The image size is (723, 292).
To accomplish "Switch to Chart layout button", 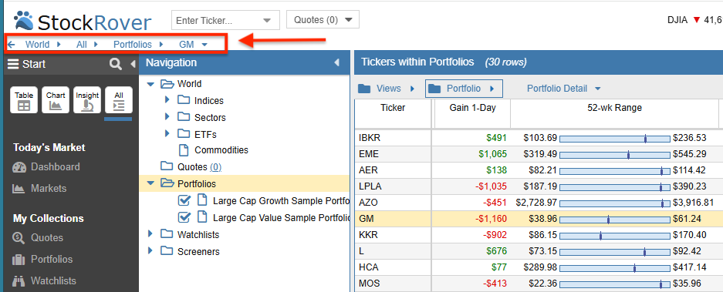I will (56, 100).
